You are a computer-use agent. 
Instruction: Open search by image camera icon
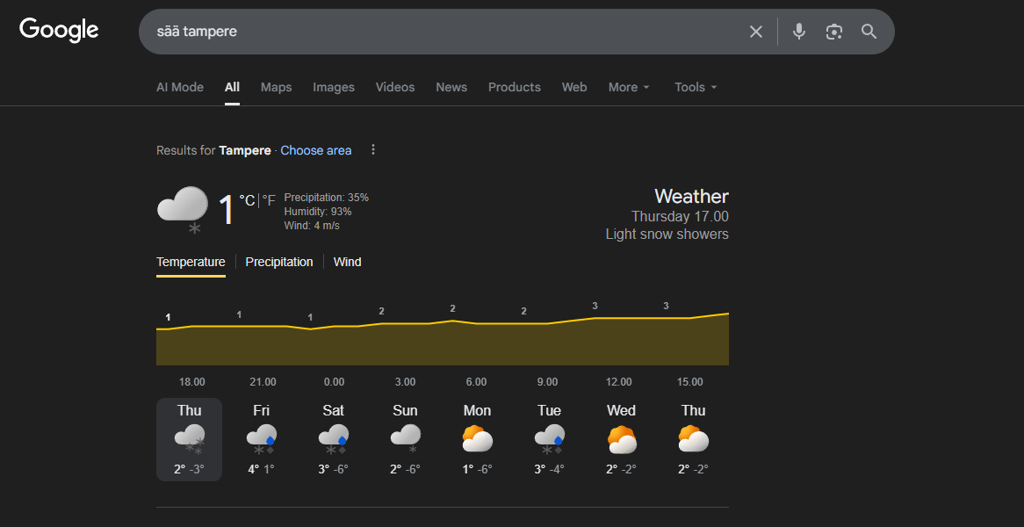[x=834, y=32]
